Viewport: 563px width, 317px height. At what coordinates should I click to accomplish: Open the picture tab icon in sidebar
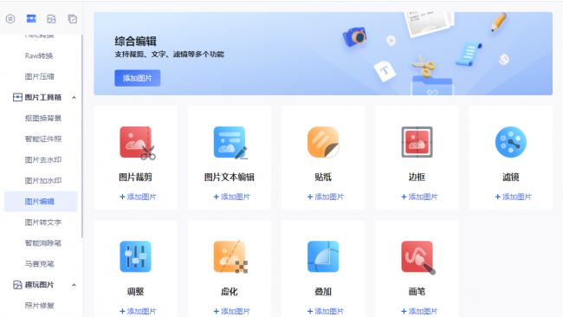[51, 19]
